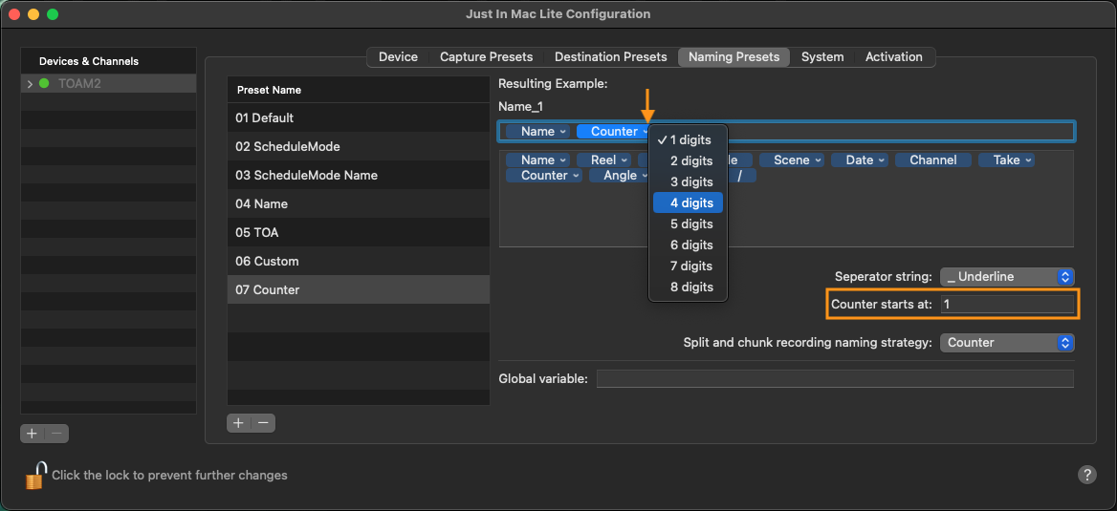The height and width of the screenshot is (511, 1117).
Task: Select the Naming Presets tab
Action: 734,57
